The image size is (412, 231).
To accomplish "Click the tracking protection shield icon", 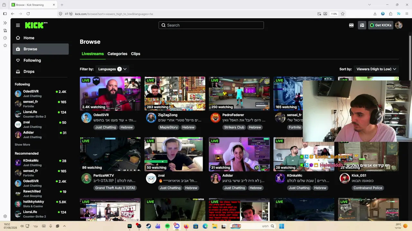I will 61,14.
